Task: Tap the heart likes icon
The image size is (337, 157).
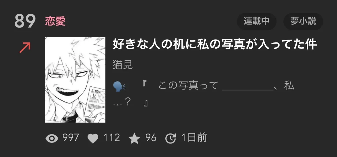Action: [x=93, y=138]
